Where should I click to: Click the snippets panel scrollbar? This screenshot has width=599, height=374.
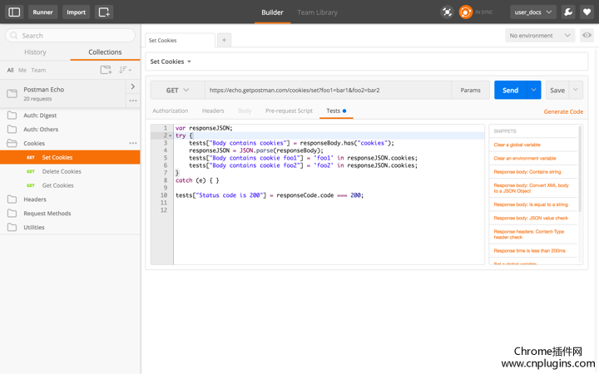pos(580,170)
